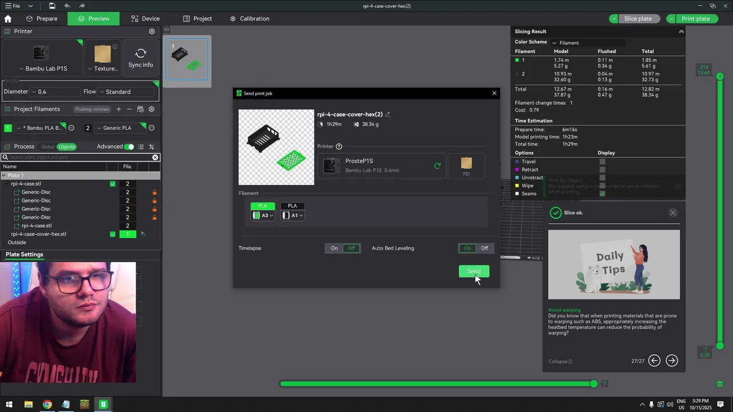The image size is (733, 412).
Task: Add a filament with the plus icon
Action: coord(119,109)
